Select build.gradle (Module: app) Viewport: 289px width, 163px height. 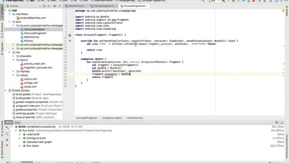pos(32,98)
